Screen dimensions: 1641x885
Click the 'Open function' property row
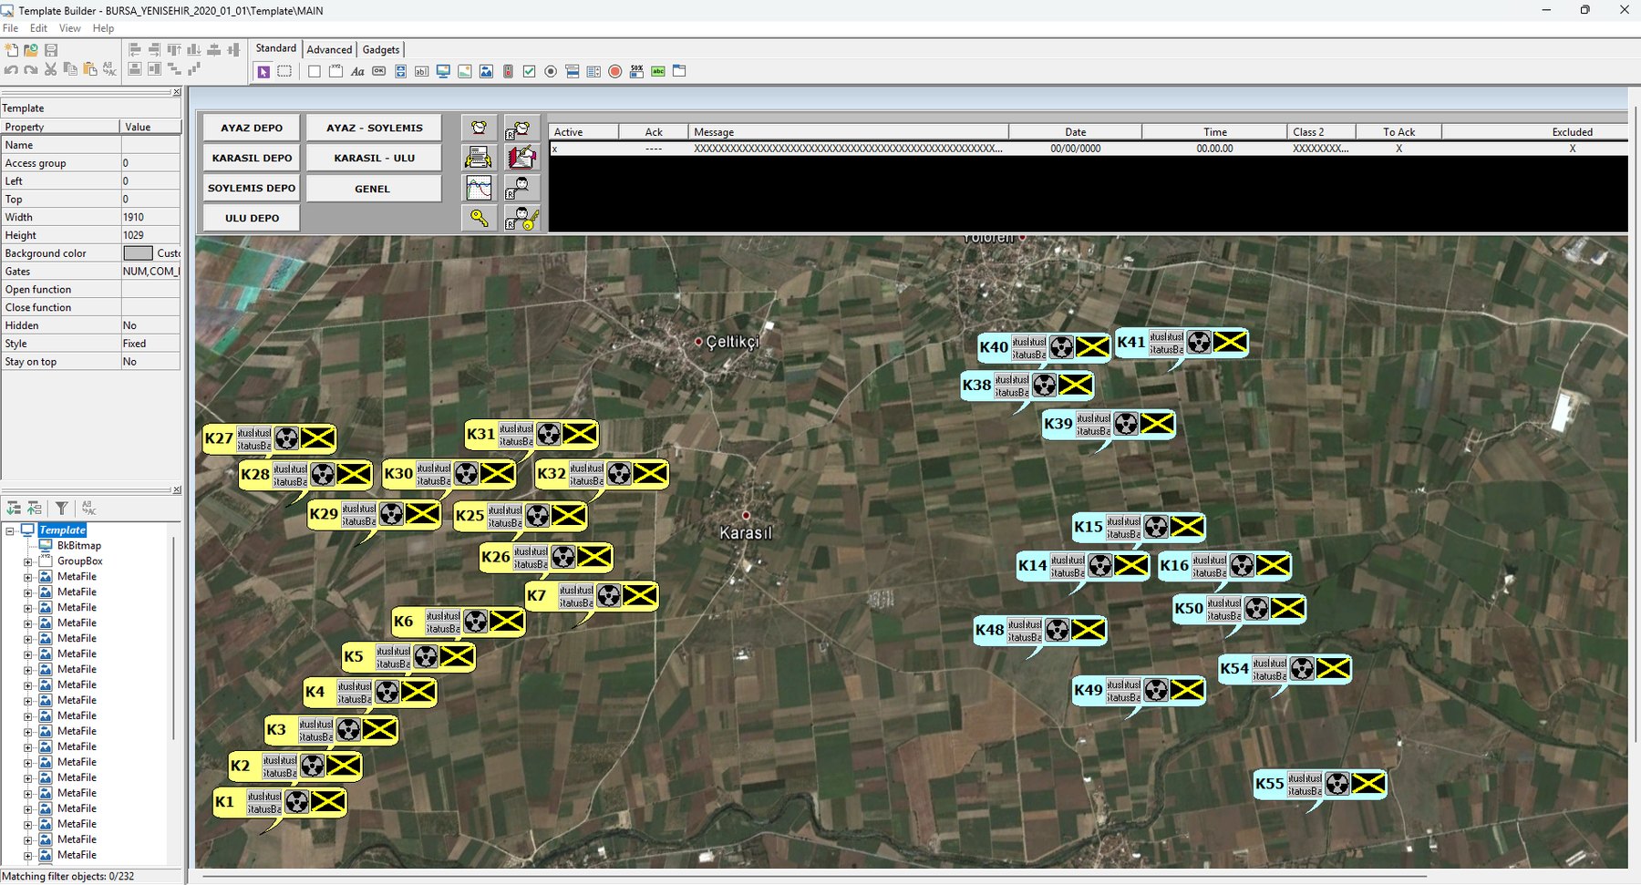tap(91, 290)
